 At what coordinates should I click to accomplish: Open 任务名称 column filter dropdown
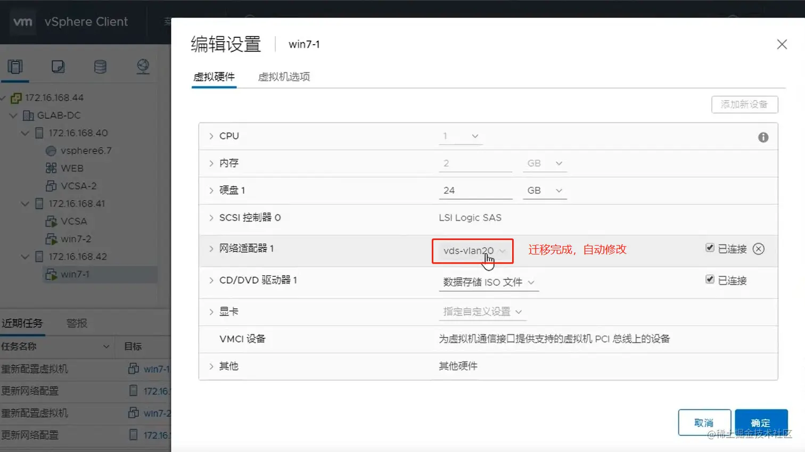[106, 347]
